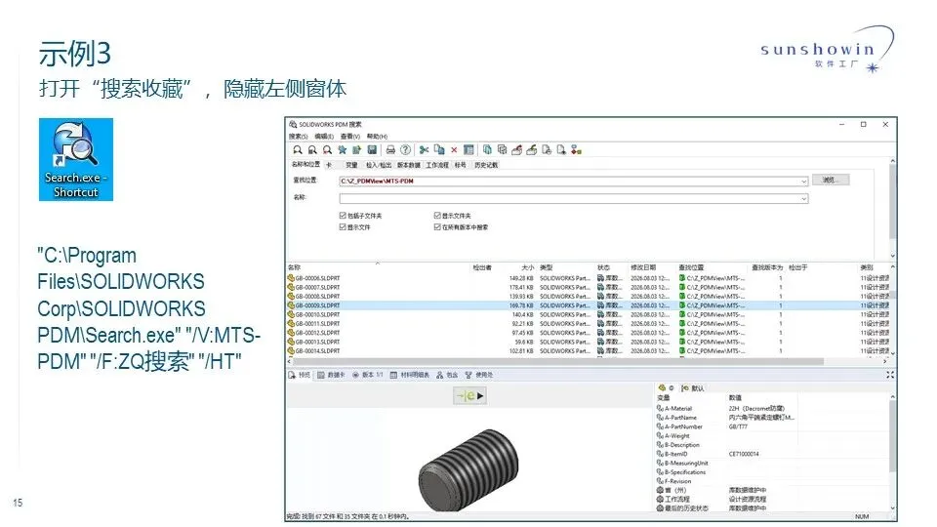This screenshot has height=527, width=937.
Task: Sort results by 名称 column header
Action: 295,267
